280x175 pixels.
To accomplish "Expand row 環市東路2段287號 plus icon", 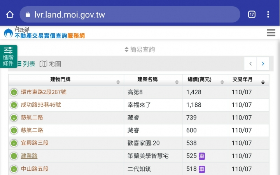I will pyautogui.click(x=14, y=92).
